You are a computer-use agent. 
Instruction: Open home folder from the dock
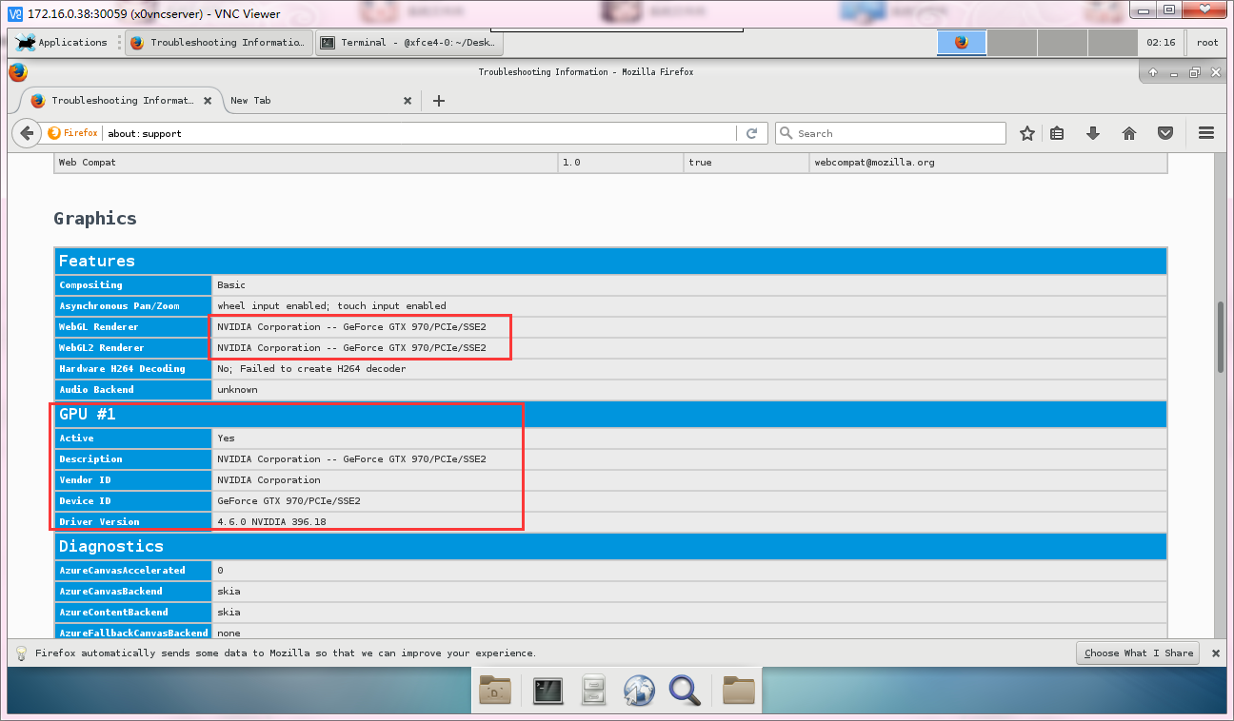click(496, 690)
